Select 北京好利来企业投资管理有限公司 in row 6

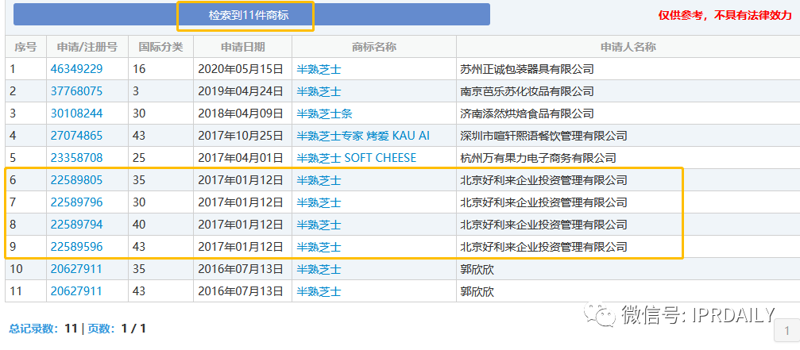tap(543, 180)
